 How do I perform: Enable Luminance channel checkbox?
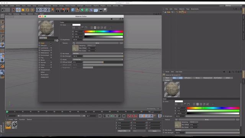pos(51,48)
